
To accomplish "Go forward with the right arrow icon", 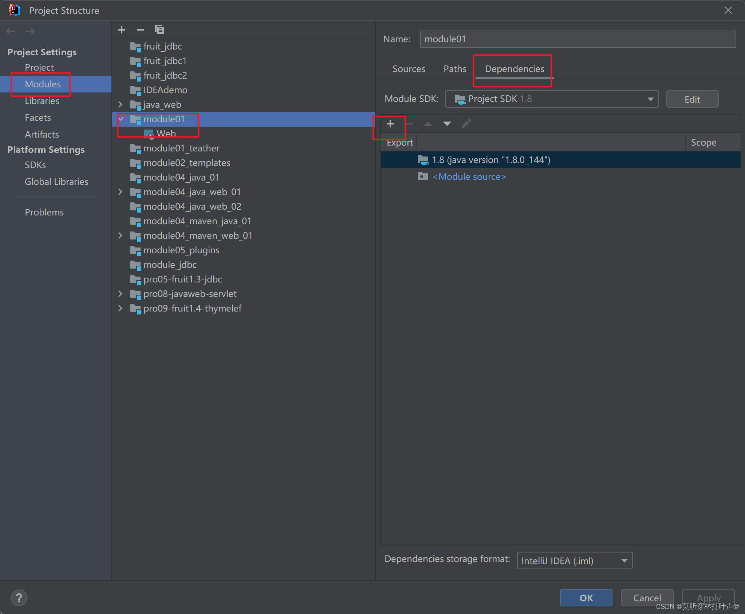I will (30, 31).
